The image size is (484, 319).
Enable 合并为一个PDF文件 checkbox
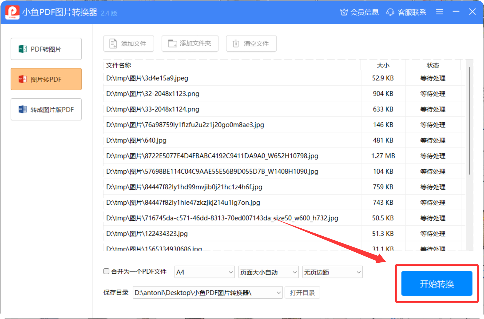[106, 271]
